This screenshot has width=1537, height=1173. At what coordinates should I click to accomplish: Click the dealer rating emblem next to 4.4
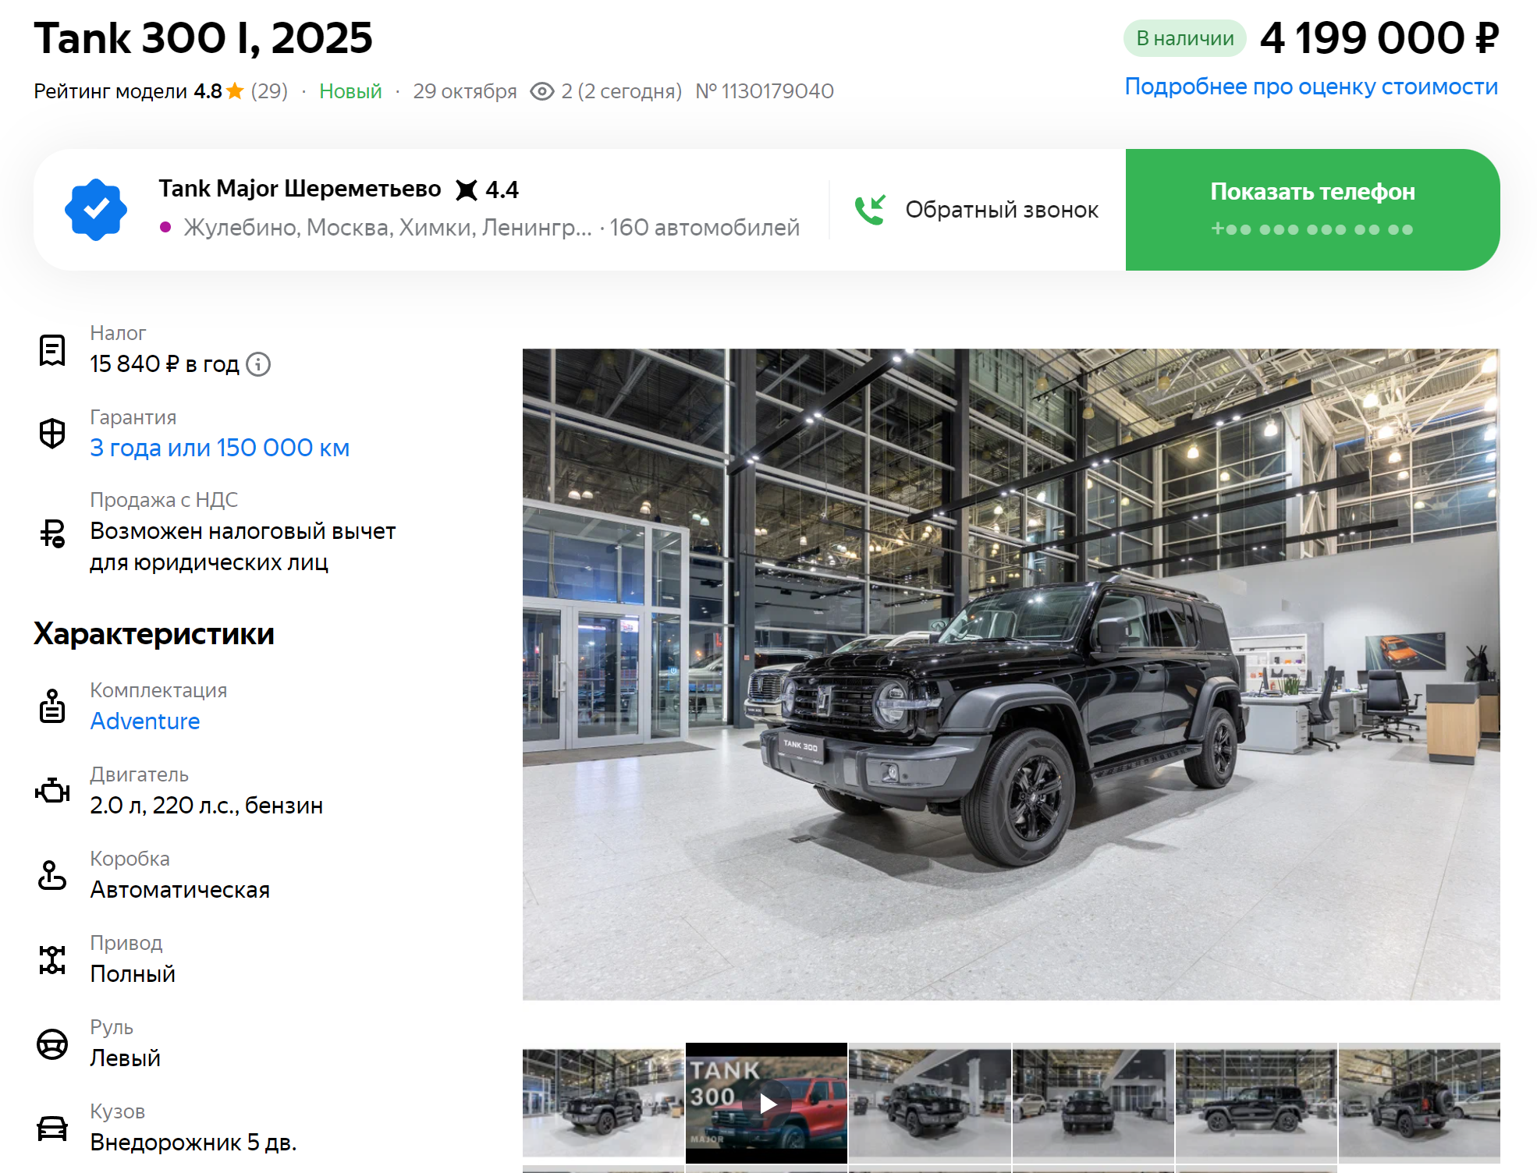click(466, 190)
